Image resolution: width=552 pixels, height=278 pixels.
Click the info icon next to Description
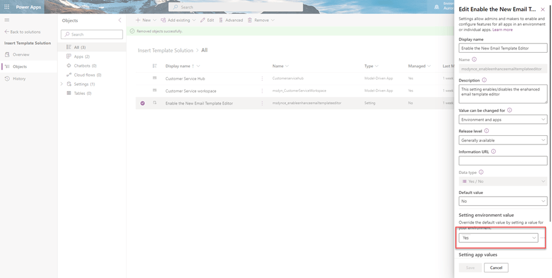tap(485, 80)
